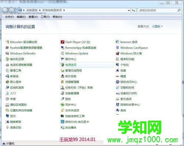Open the 查看(V) menu
The image size is (184, 146).
coord(33,17)
